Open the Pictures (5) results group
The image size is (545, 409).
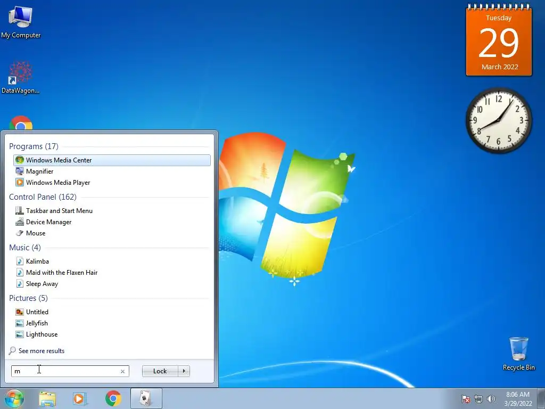(x=29, y=298)
